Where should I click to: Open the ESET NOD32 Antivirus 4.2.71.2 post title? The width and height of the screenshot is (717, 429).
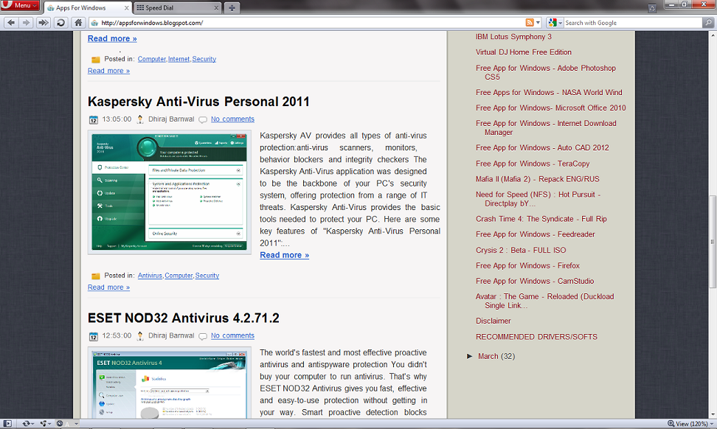184,318
